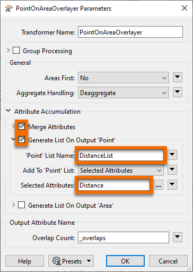Viewport: 193px width, 272px height.
Task: Enable Generate List On Output 'Area'
Action: (x=21, y=205)
